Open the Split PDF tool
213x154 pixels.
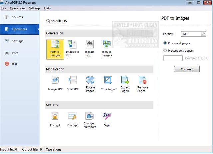(x=72, y=84)
